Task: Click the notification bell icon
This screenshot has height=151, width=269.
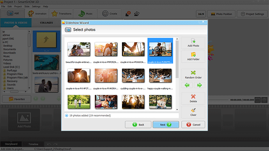Action: [127, 14]
